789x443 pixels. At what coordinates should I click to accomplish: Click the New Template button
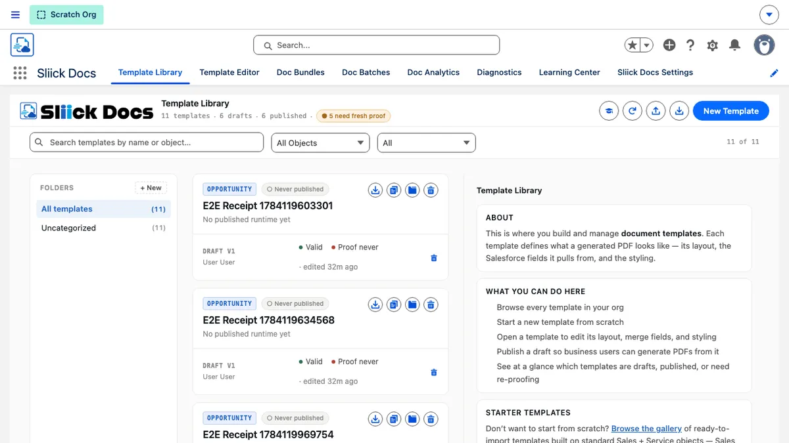tap(730, 111)
